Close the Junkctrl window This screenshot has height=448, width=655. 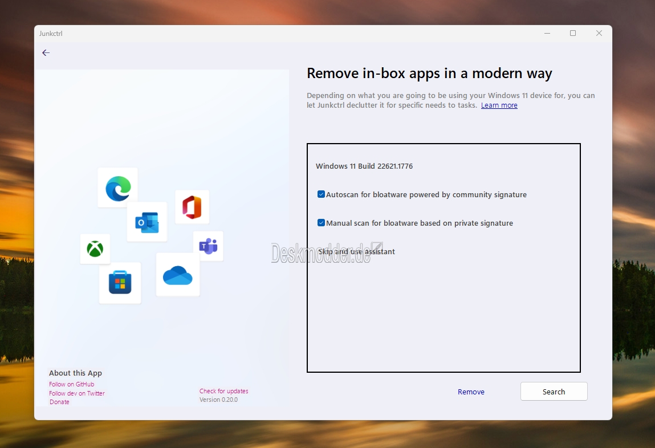[x=599, y=34]
